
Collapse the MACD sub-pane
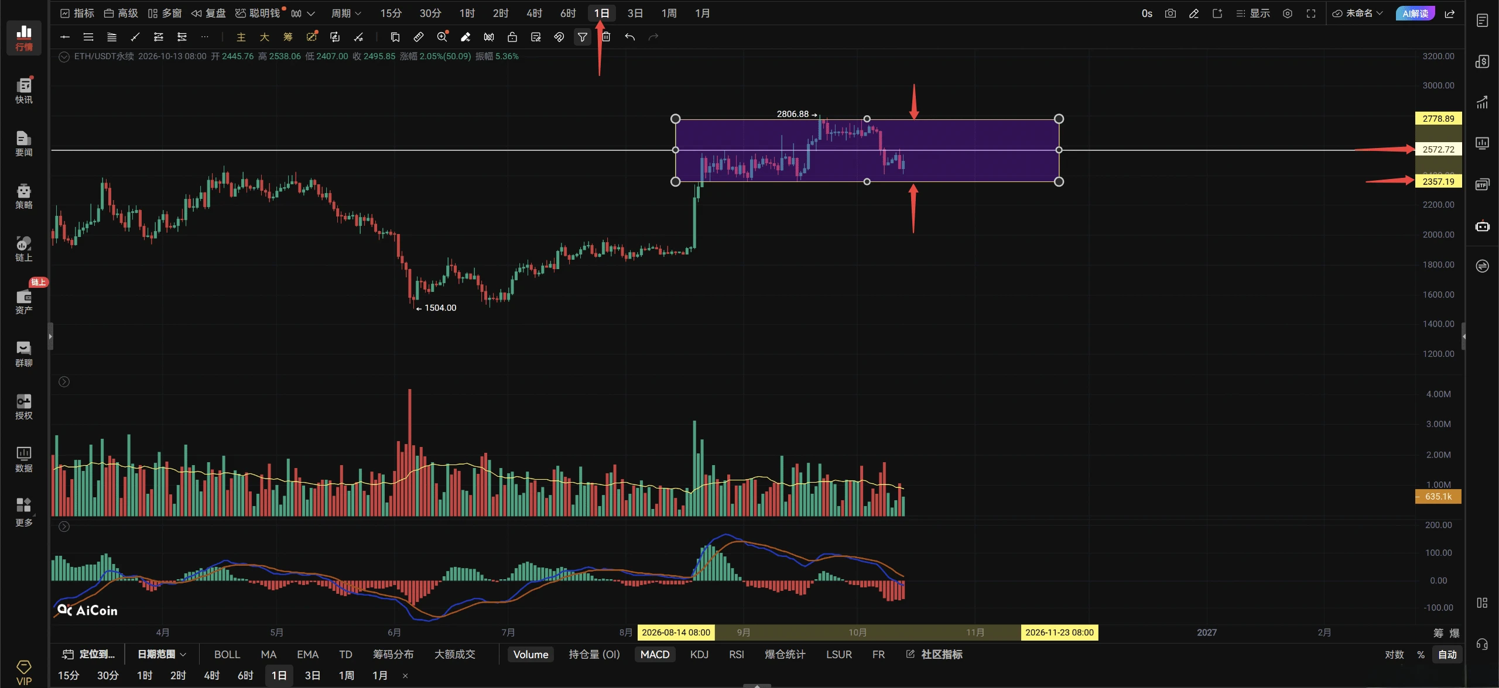64,527
